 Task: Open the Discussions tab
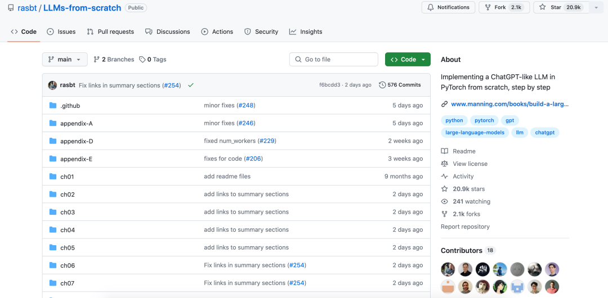[x=168, y=32]
